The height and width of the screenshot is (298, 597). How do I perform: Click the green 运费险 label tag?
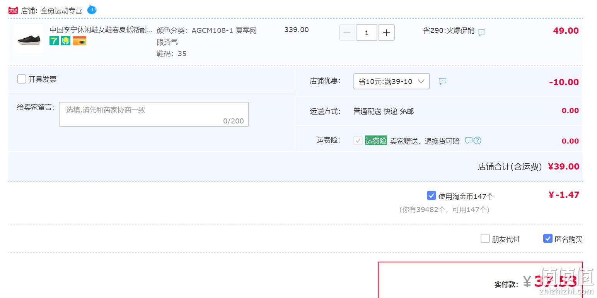(376, 140)
